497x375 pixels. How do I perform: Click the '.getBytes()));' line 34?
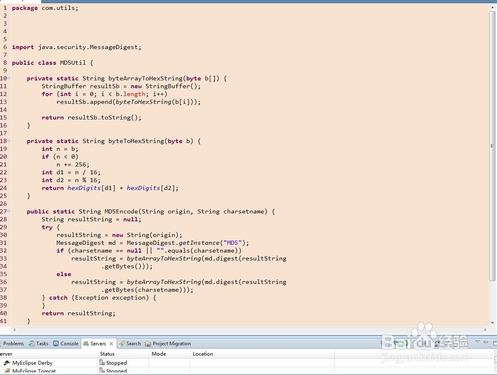127,266
